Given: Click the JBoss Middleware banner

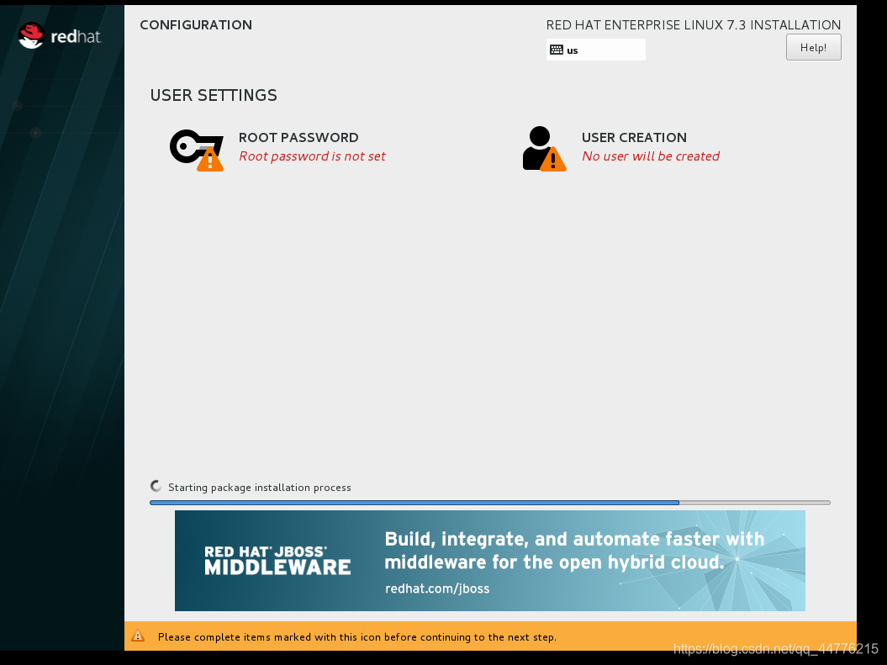Looking at the screenshot, I should click(x=490, y=561).
